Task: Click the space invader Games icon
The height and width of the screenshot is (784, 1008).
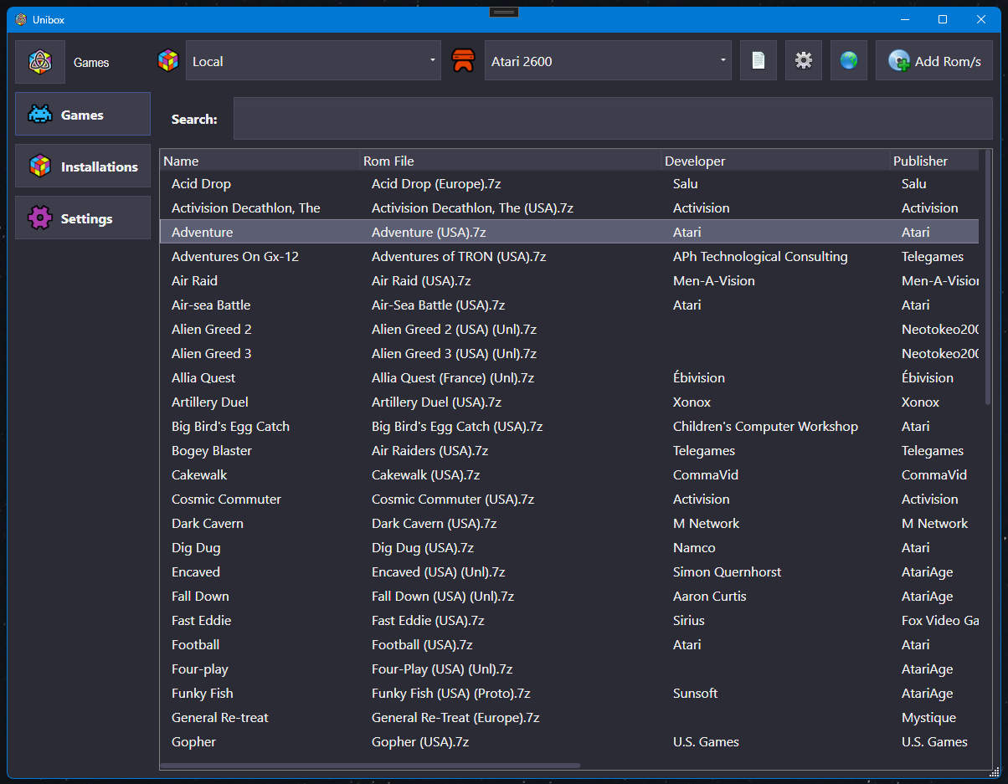Action: (x=39, y=115)
